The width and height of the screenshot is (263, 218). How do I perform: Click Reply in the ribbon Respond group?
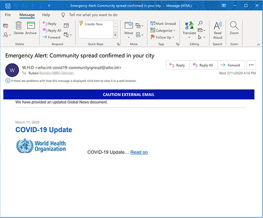click(x=50, y=24)
